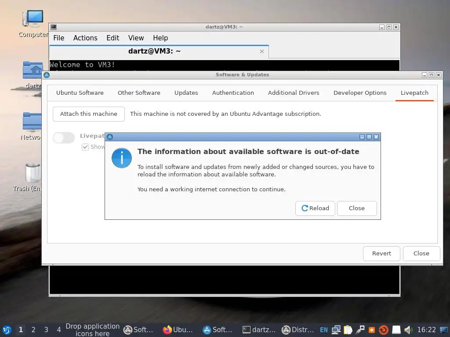Open terminal Edit menu
The image size is (450, 337).
coord(113,38)
